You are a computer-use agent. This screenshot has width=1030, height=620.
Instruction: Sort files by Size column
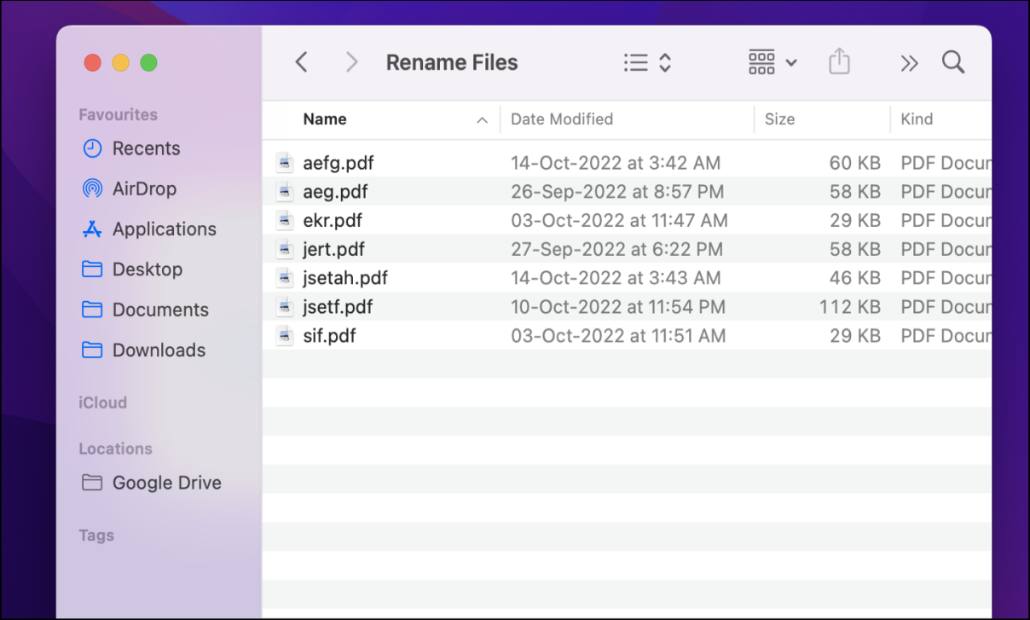click(779, 119)
